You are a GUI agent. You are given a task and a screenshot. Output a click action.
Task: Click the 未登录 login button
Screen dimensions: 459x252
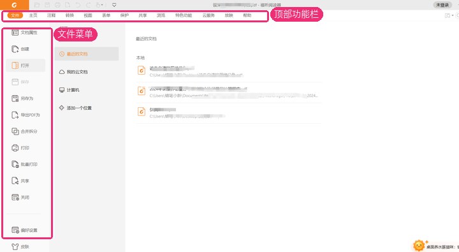point(442,5)
